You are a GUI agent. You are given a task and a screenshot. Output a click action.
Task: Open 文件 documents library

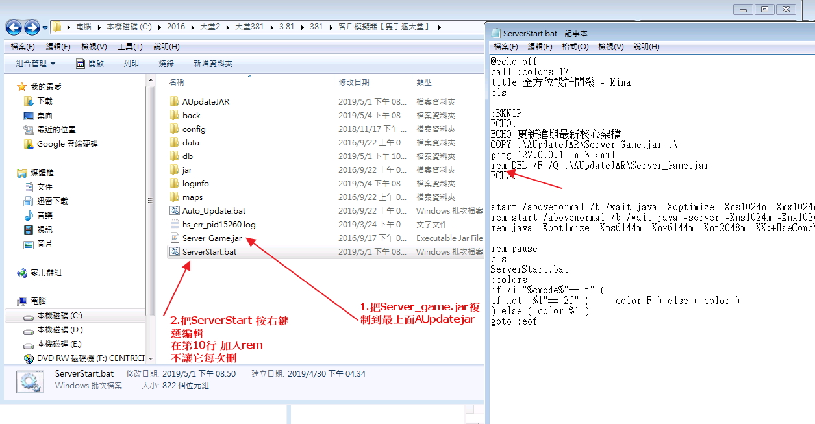pos(38,187)
